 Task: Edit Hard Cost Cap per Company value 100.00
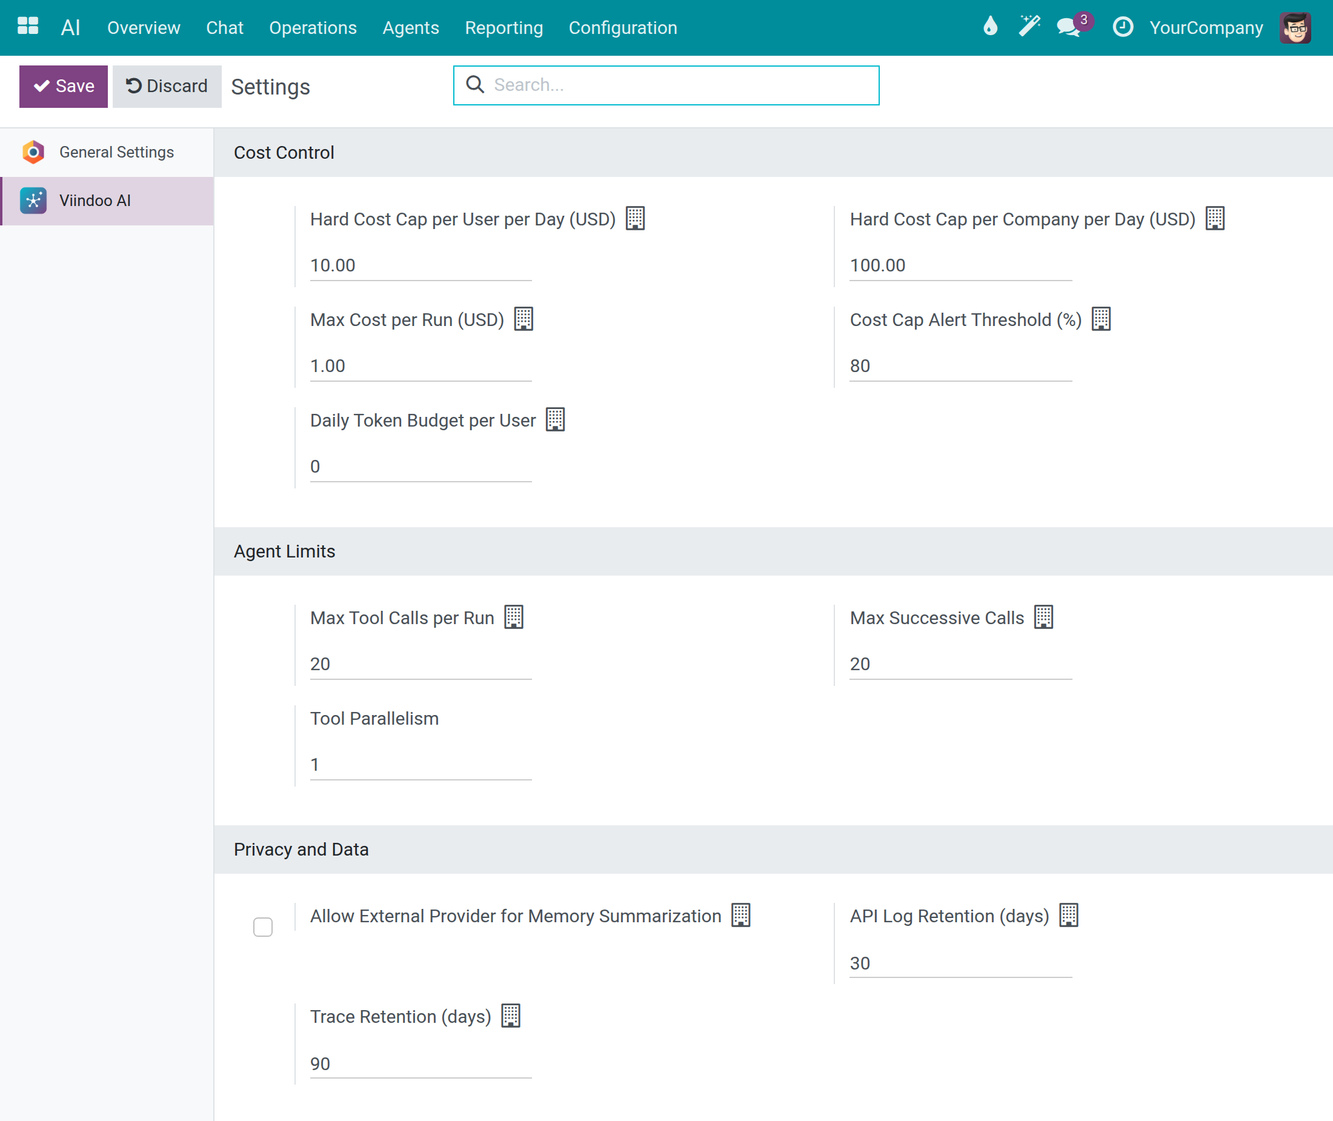[961, 265]
